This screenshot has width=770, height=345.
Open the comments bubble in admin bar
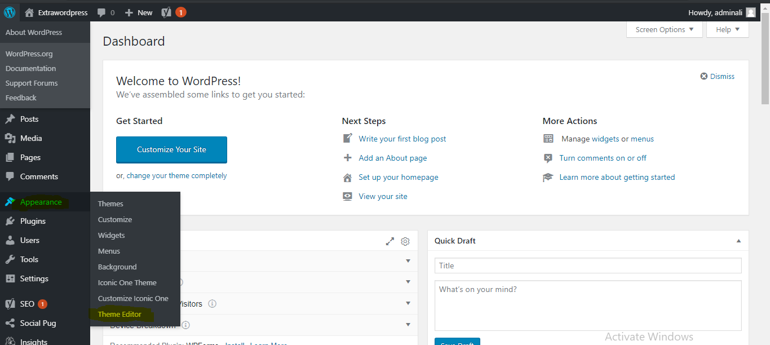point(105,12)
